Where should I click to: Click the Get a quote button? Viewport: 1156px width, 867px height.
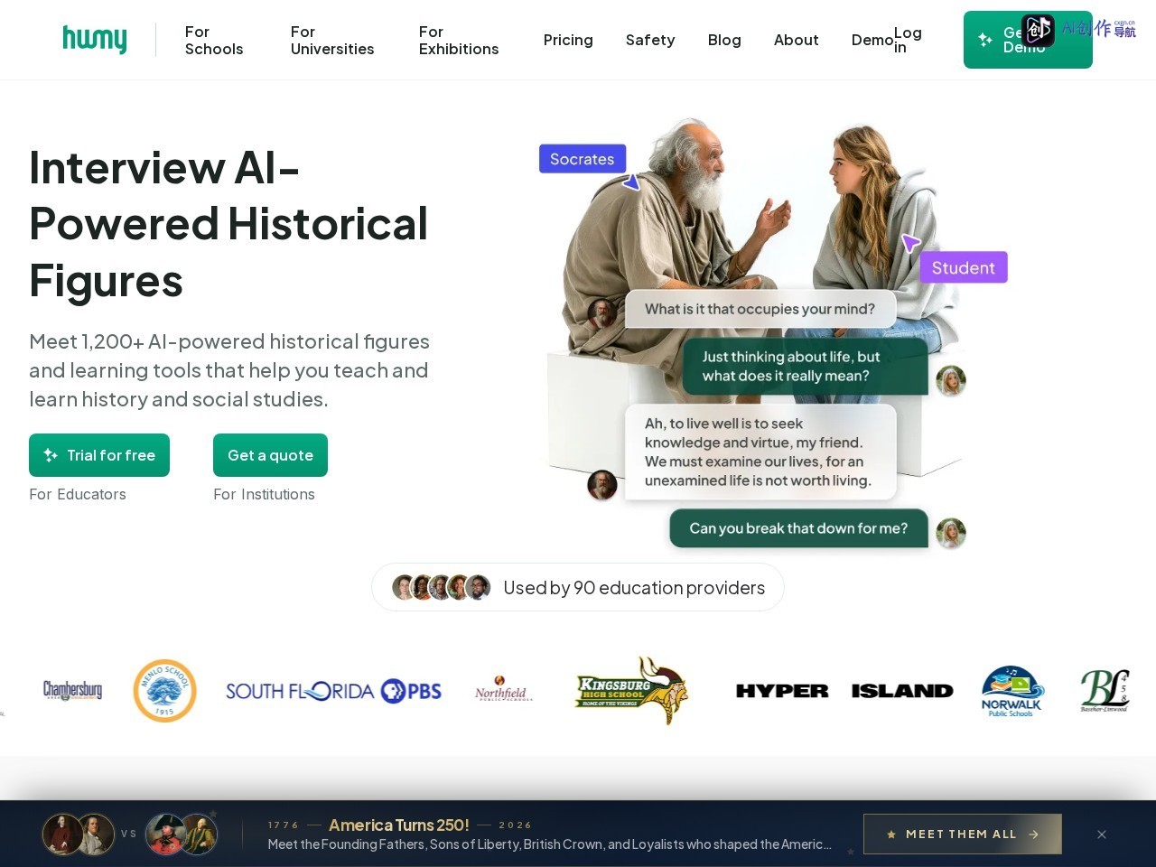[270, 455]
